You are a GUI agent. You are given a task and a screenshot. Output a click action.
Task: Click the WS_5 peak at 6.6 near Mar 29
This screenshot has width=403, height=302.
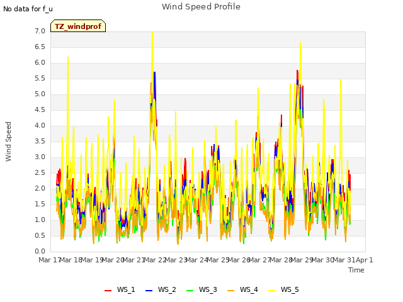click(300, 43)
